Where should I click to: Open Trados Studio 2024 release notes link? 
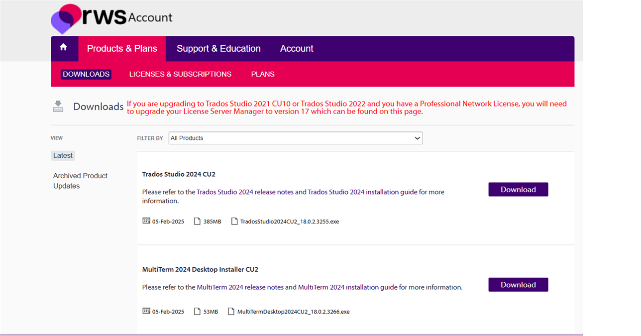pos(245,192)
